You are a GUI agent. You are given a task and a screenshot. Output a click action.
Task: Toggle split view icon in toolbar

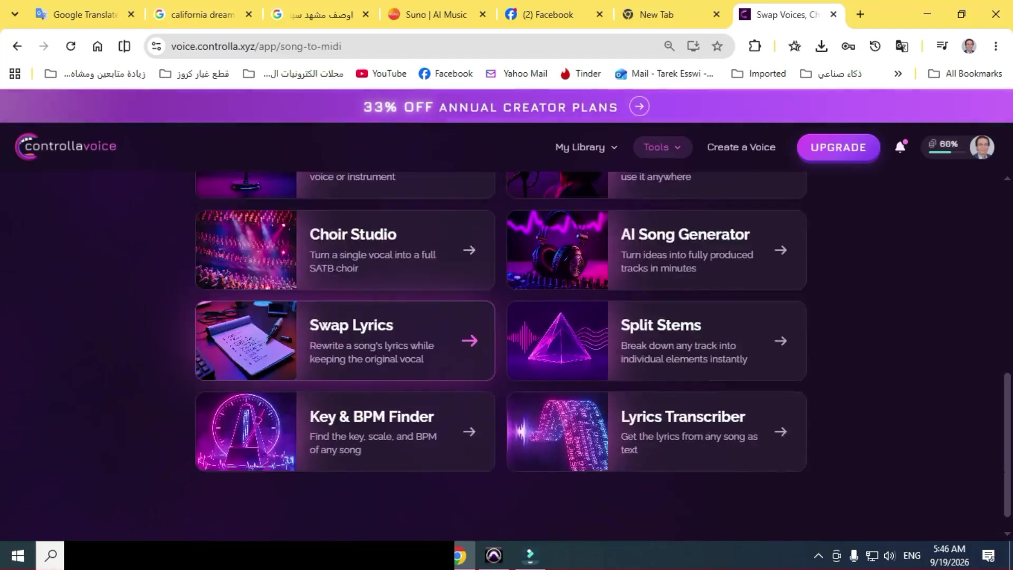[124, 46]
